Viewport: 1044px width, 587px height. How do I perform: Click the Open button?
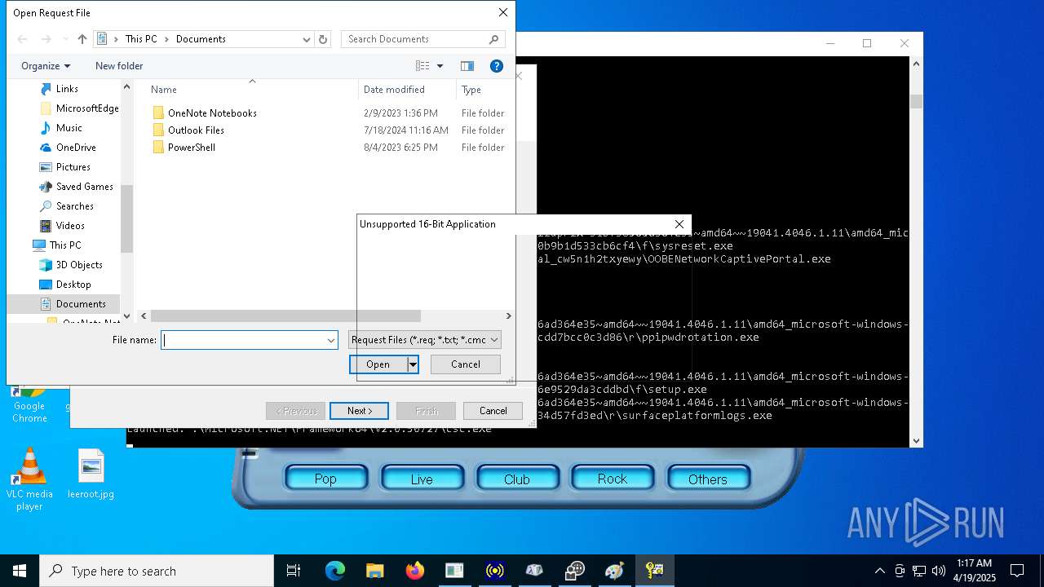pos(378,364)
